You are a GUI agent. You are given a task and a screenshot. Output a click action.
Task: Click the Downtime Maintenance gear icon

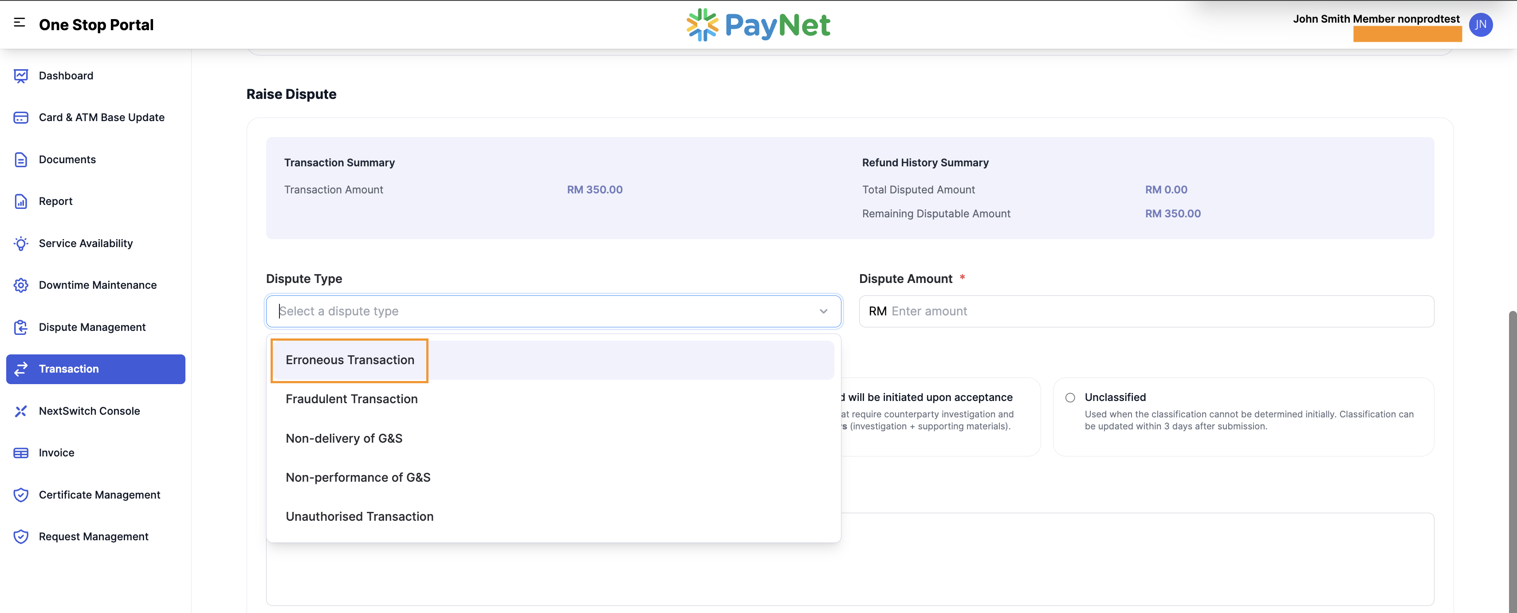pyautogui.click(x=20, y=286)
